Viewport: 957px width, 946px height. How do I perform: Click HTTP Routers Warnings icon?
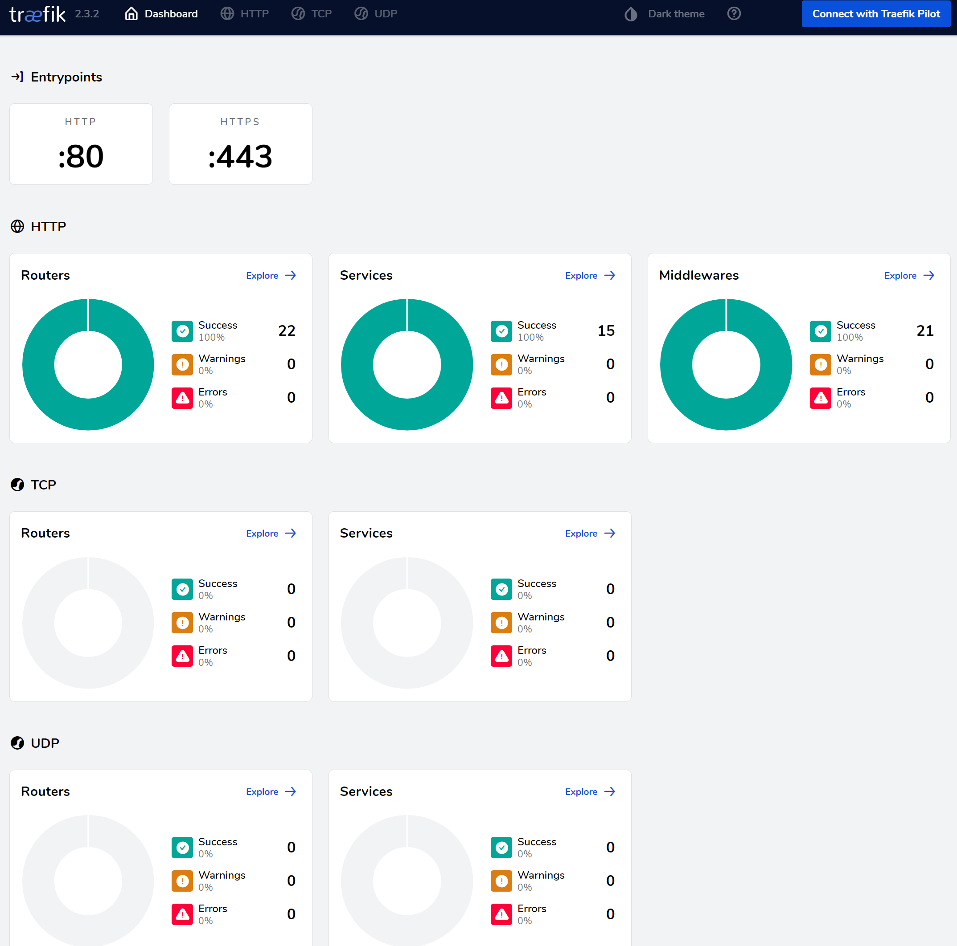coord(182,365)
